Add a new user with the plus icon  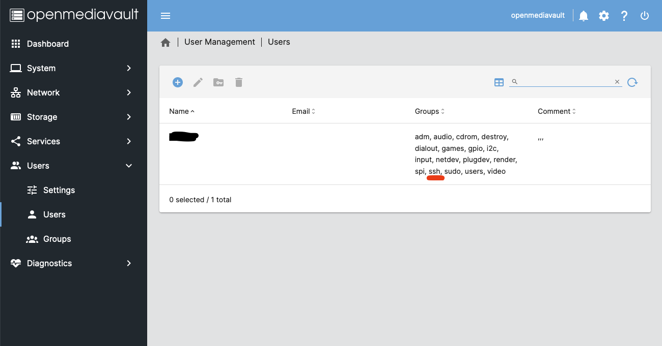pos(177,82)
